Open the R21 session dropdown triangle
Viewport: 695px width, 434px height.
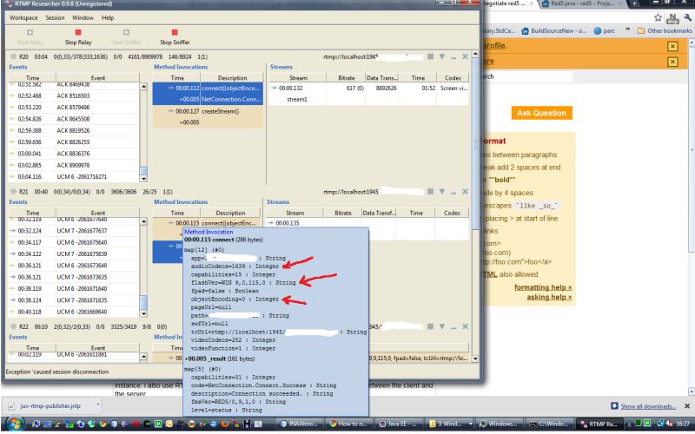tap(442, 192)
